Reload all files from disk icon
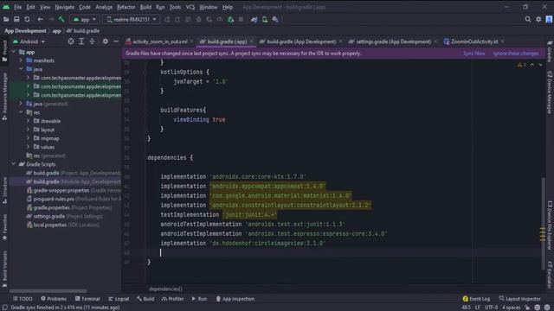Viewport: 554px width, 311px height. tap(27, 19)
